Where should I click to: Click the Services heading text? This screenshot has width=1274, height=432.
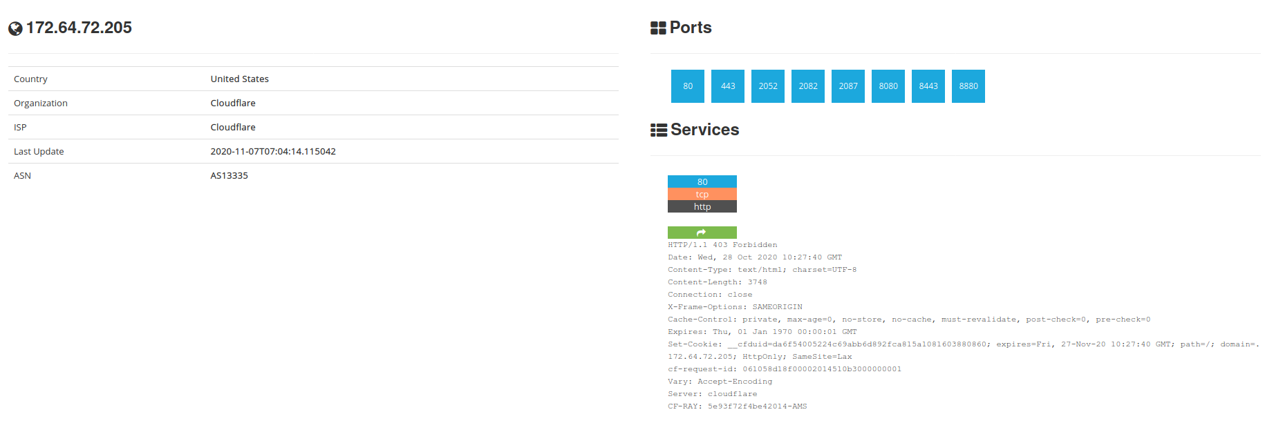coord(704,130)
